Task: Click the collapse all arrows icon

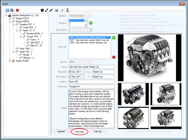Action: [51, 10]
